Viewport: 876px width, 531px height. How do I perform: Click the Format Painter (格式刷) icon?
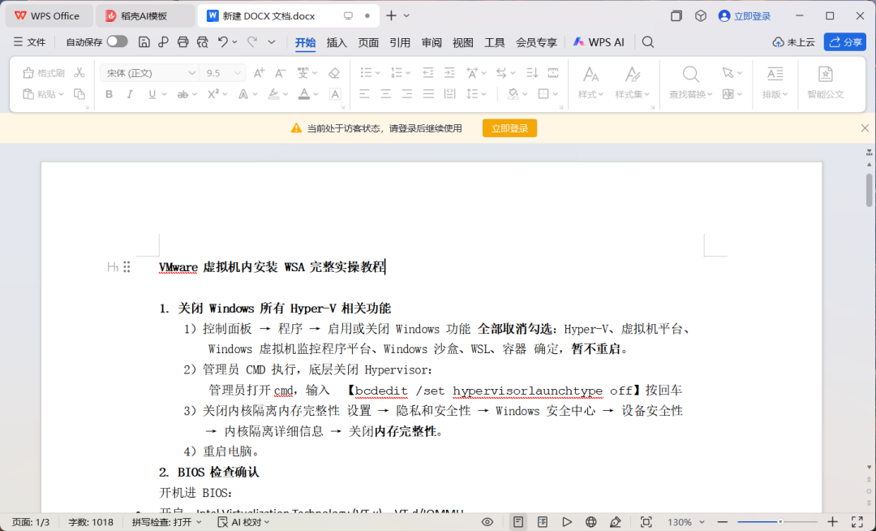(44, 73)
